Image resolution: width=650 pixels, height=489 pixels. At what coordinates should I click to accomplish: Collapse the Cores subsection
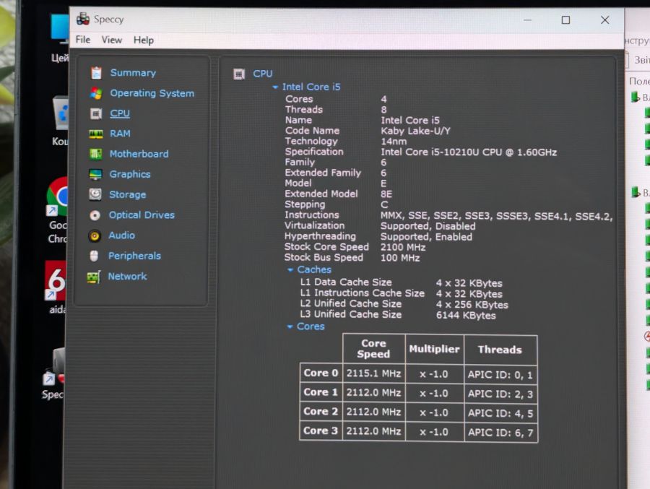click(x=290, y=326)
